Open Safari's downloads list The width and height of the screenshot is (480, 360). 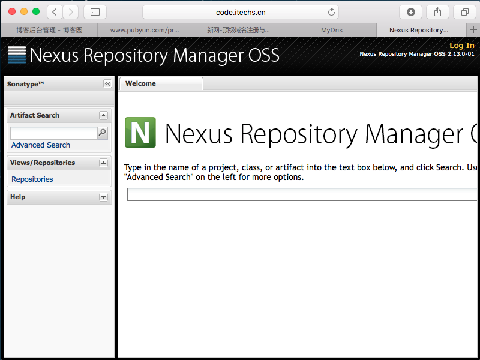(411, 12)
